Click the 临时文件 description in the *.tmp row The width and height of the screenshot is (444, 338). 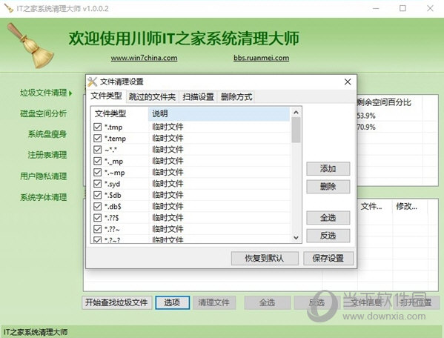click(x=168, y=127)
